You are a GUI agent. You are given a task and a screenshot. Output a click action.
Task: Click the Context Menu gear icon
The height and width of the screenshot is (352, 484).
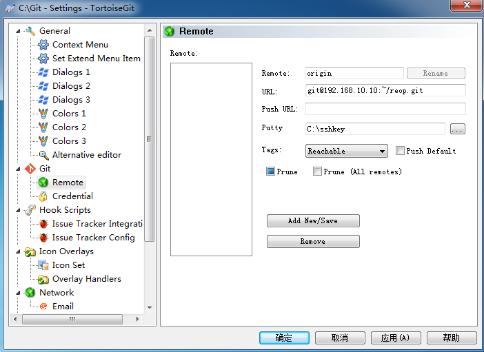[43, 45]
